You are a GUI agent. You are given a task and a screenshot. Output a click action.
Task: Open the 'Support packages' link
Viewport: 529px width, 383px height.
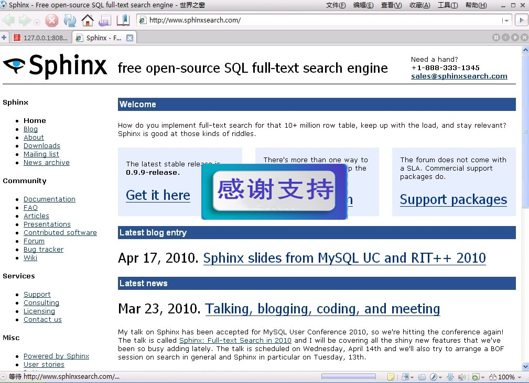pos(454,199)
